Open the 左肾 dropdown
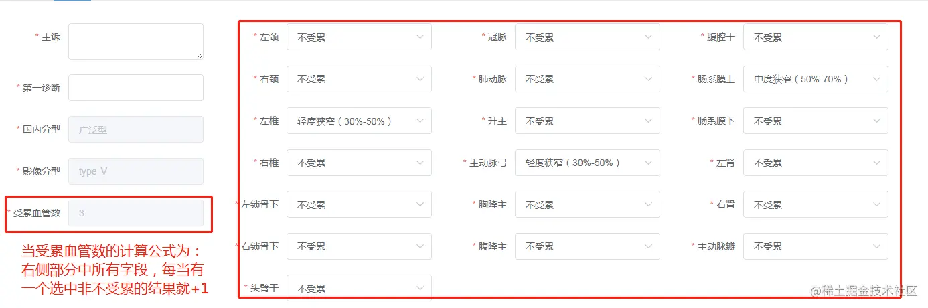The image size is (928, 308). [816, 163]
